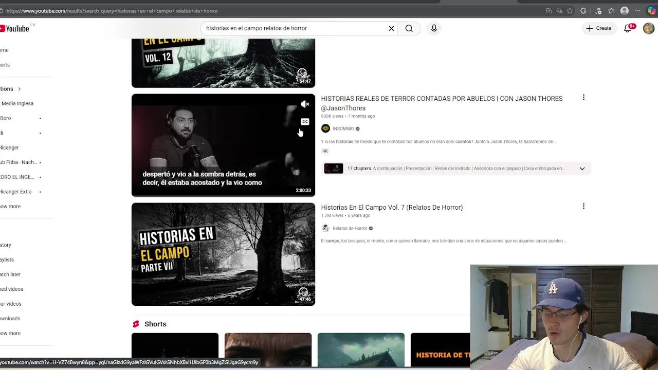Screen dimensions: 658x370
Task: Open the 'HISTORIA DE T...' Shorts thumbnail
Action: point(440,350)
